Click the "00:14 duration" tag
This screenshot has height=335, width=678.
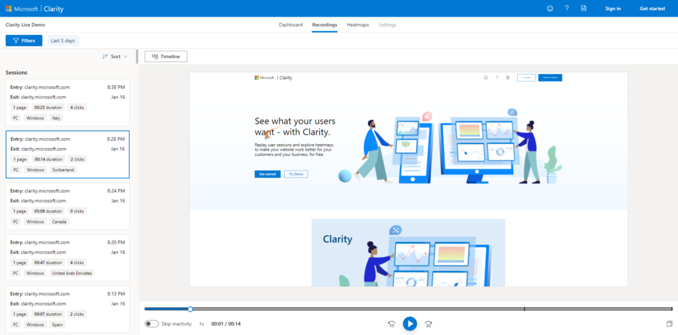pyautogui.click(x=48, y=159)
